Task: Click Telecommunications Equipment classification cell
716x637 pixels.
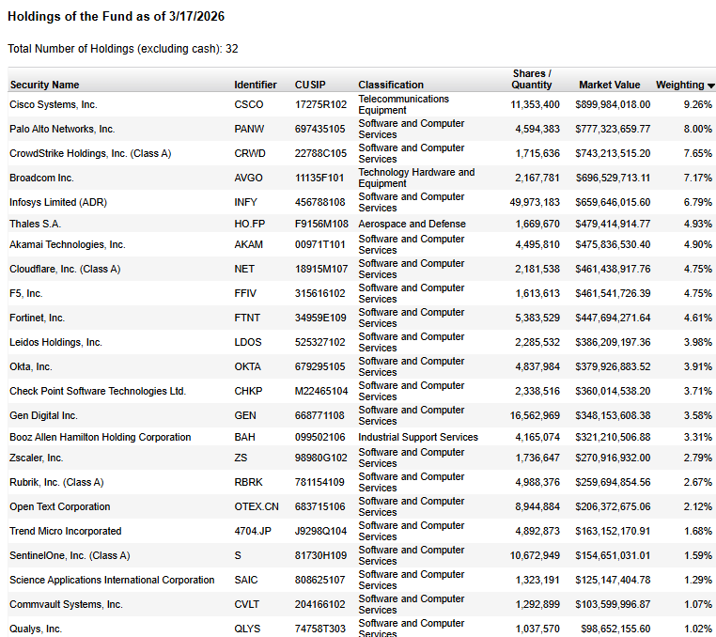Action: (x=404, y=104)
